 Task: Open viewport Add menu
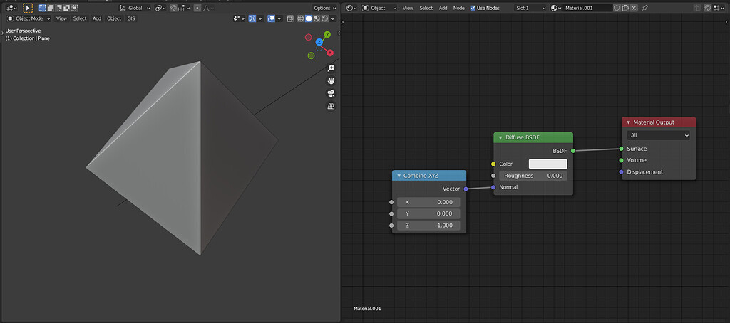click(x=97, y=18)
